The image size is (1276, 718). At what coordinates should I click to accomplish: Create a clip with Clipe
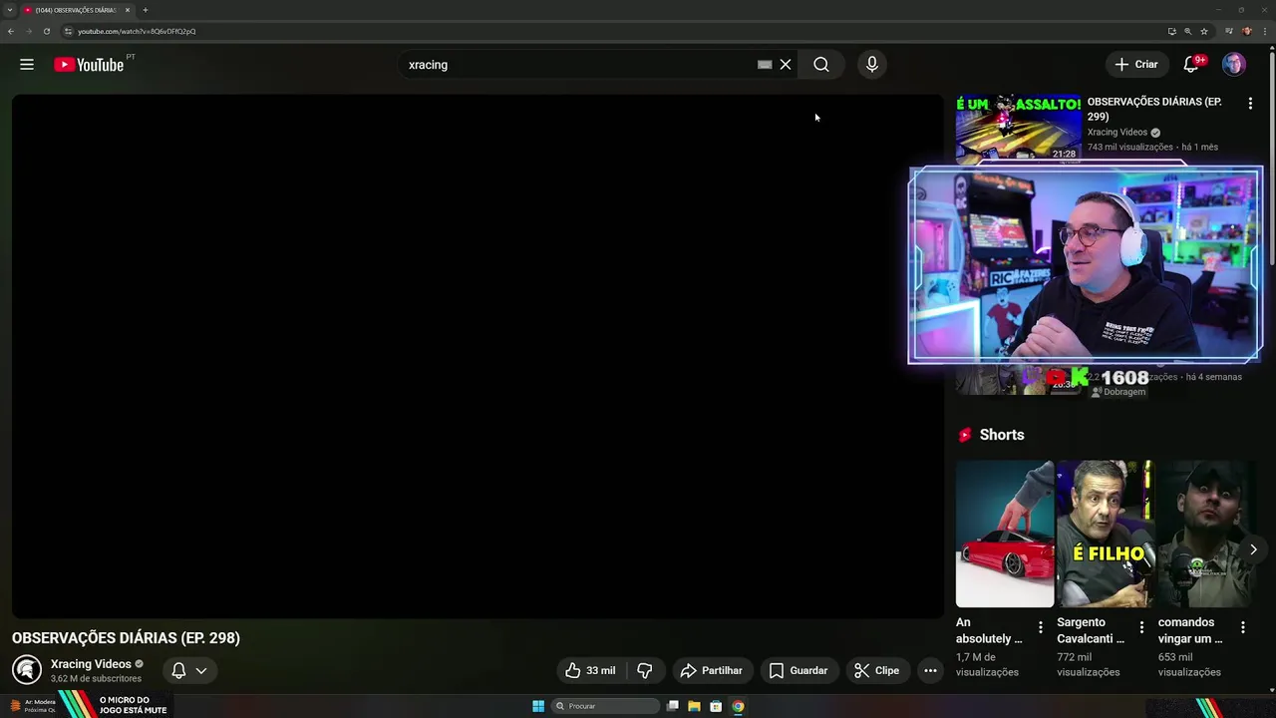click(877, 671)
